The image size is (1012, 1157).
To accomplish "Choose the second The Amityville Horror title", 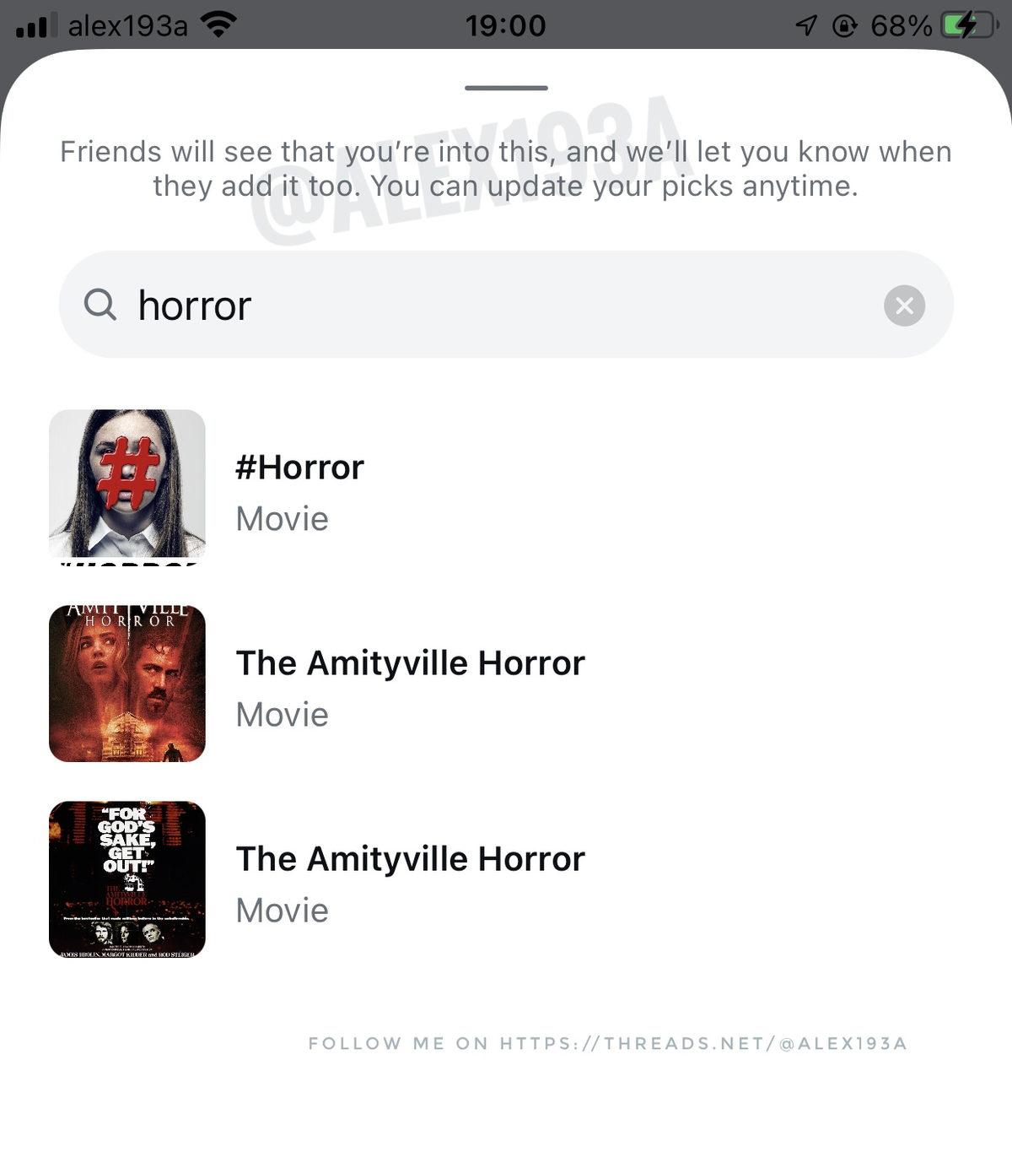I will click(x=410, y=858).
